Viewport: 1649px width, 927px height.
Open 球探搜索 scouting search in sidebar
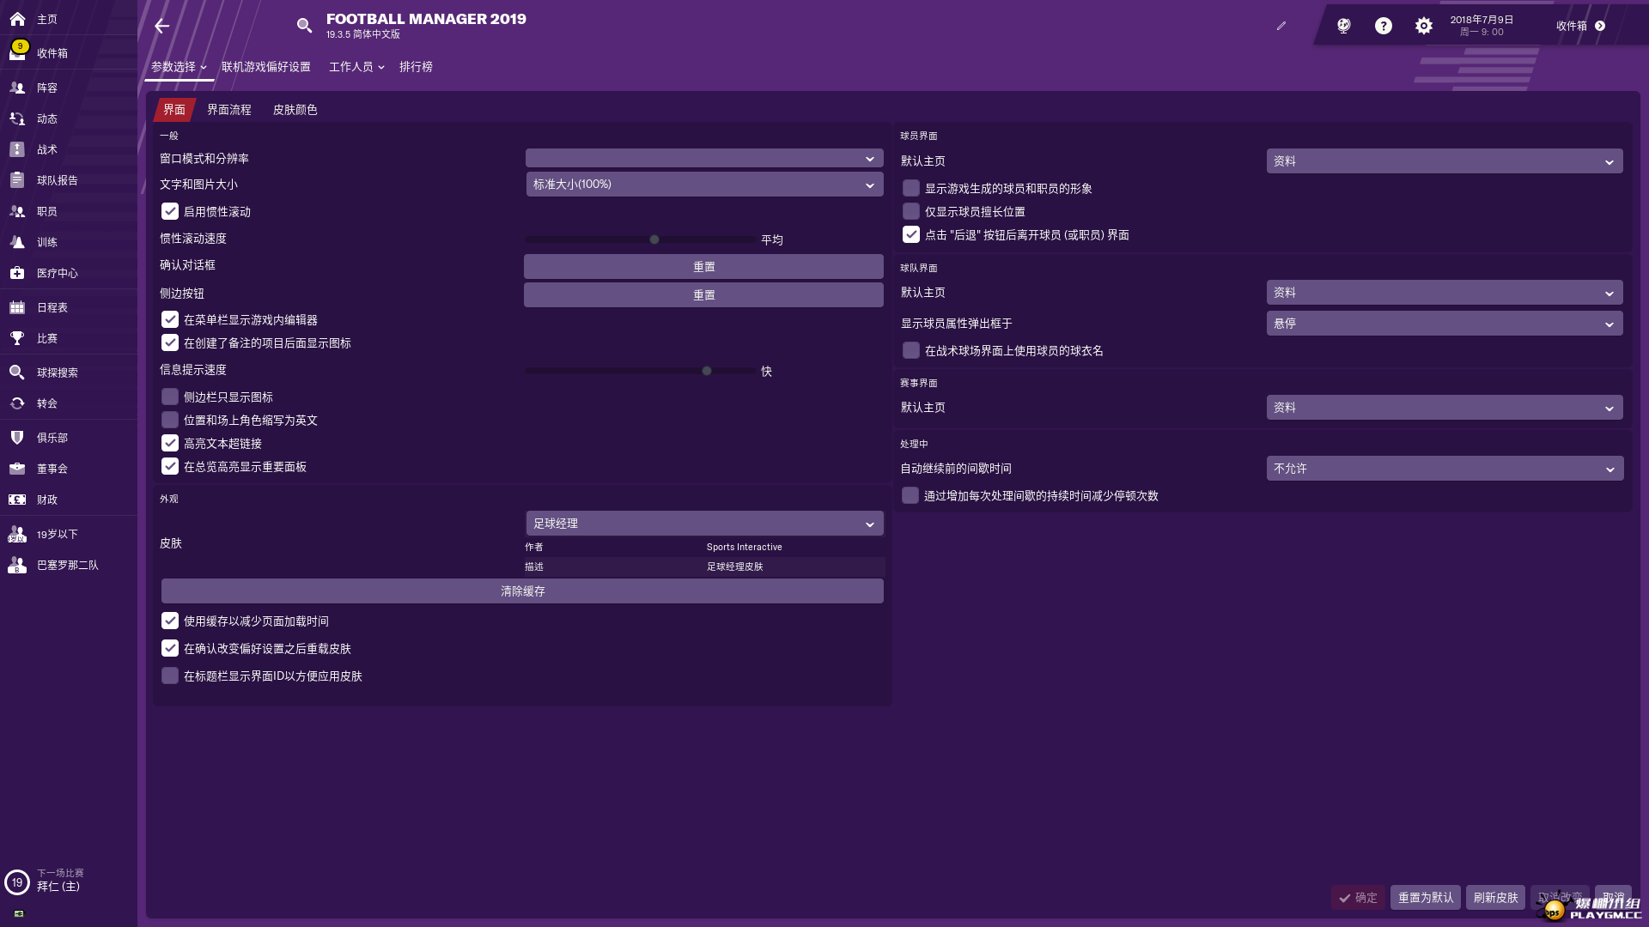click(x=57, y=373)
